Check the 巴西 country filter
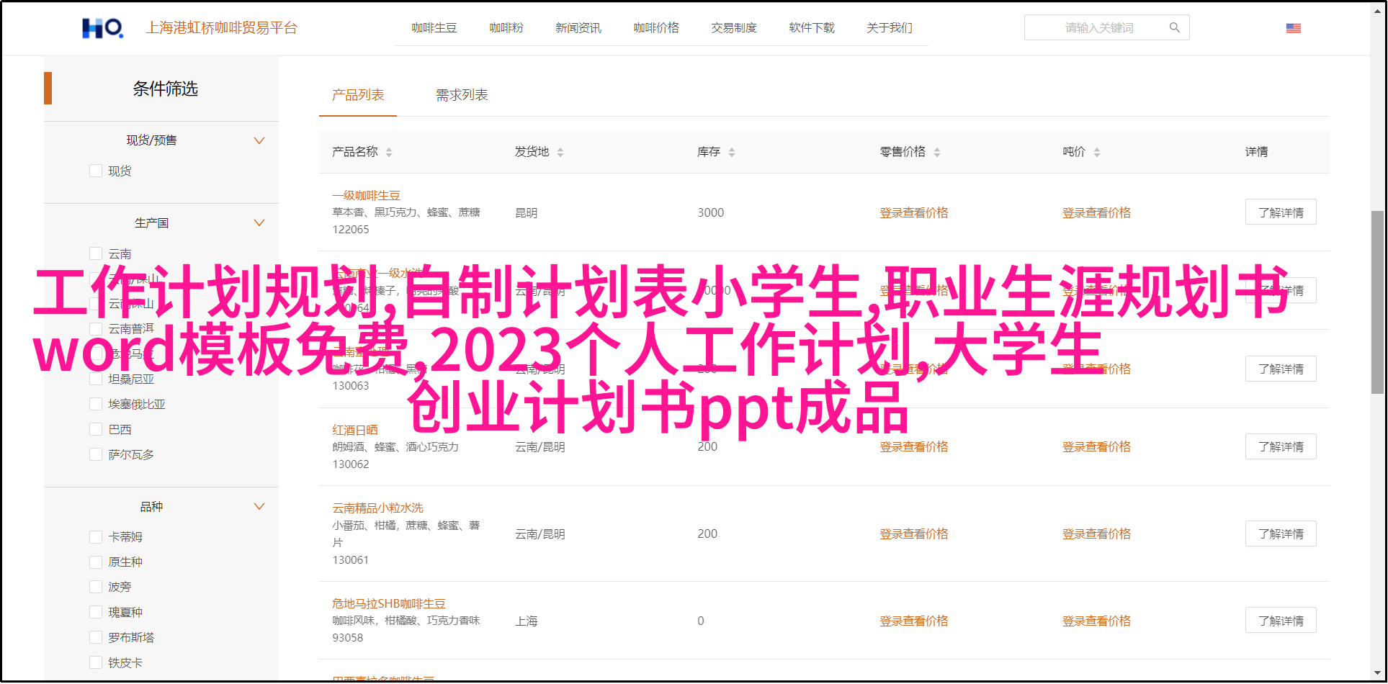Image resolution: width=1388 pixels, height=684 pixels. [x=96, y=429]
